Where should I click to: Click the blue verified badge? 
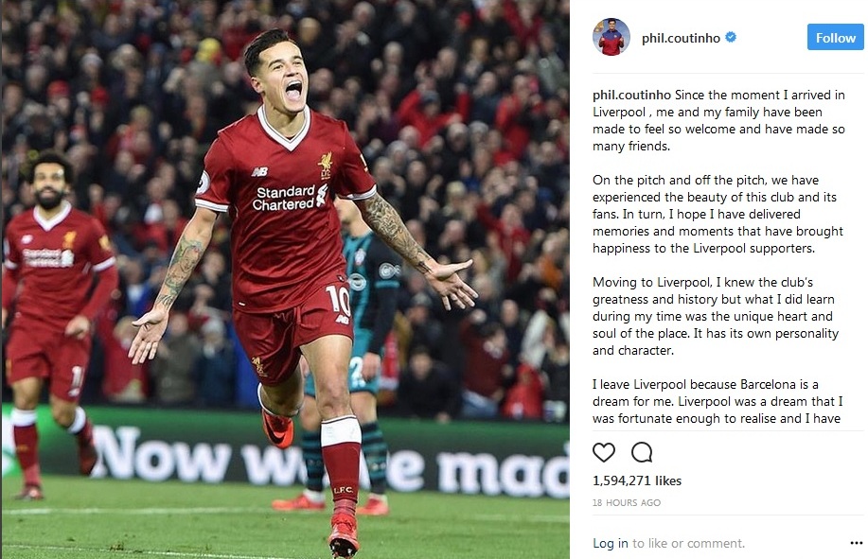click(x=731, y=37)
